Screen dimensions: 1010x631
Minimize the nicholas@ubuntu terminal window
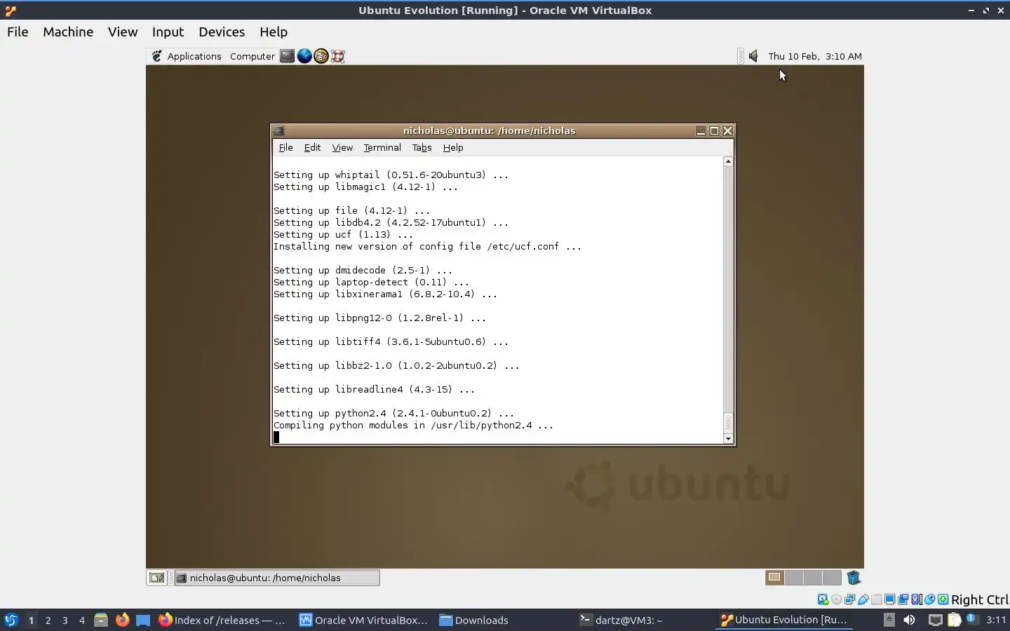coord(701,130)
